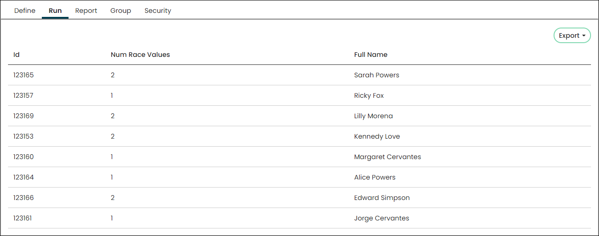The width and height of the screenshot is (599, 236).
Task: Click the Num Race Values column header
Action: click(x=140, y=55)
